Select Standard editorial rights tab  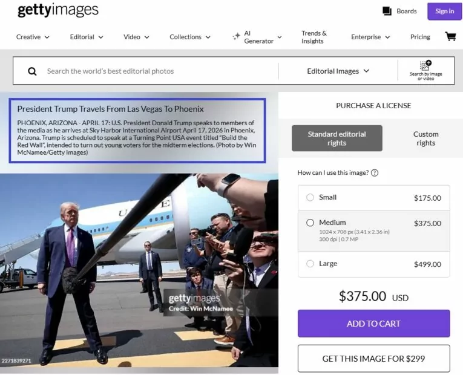337,139
